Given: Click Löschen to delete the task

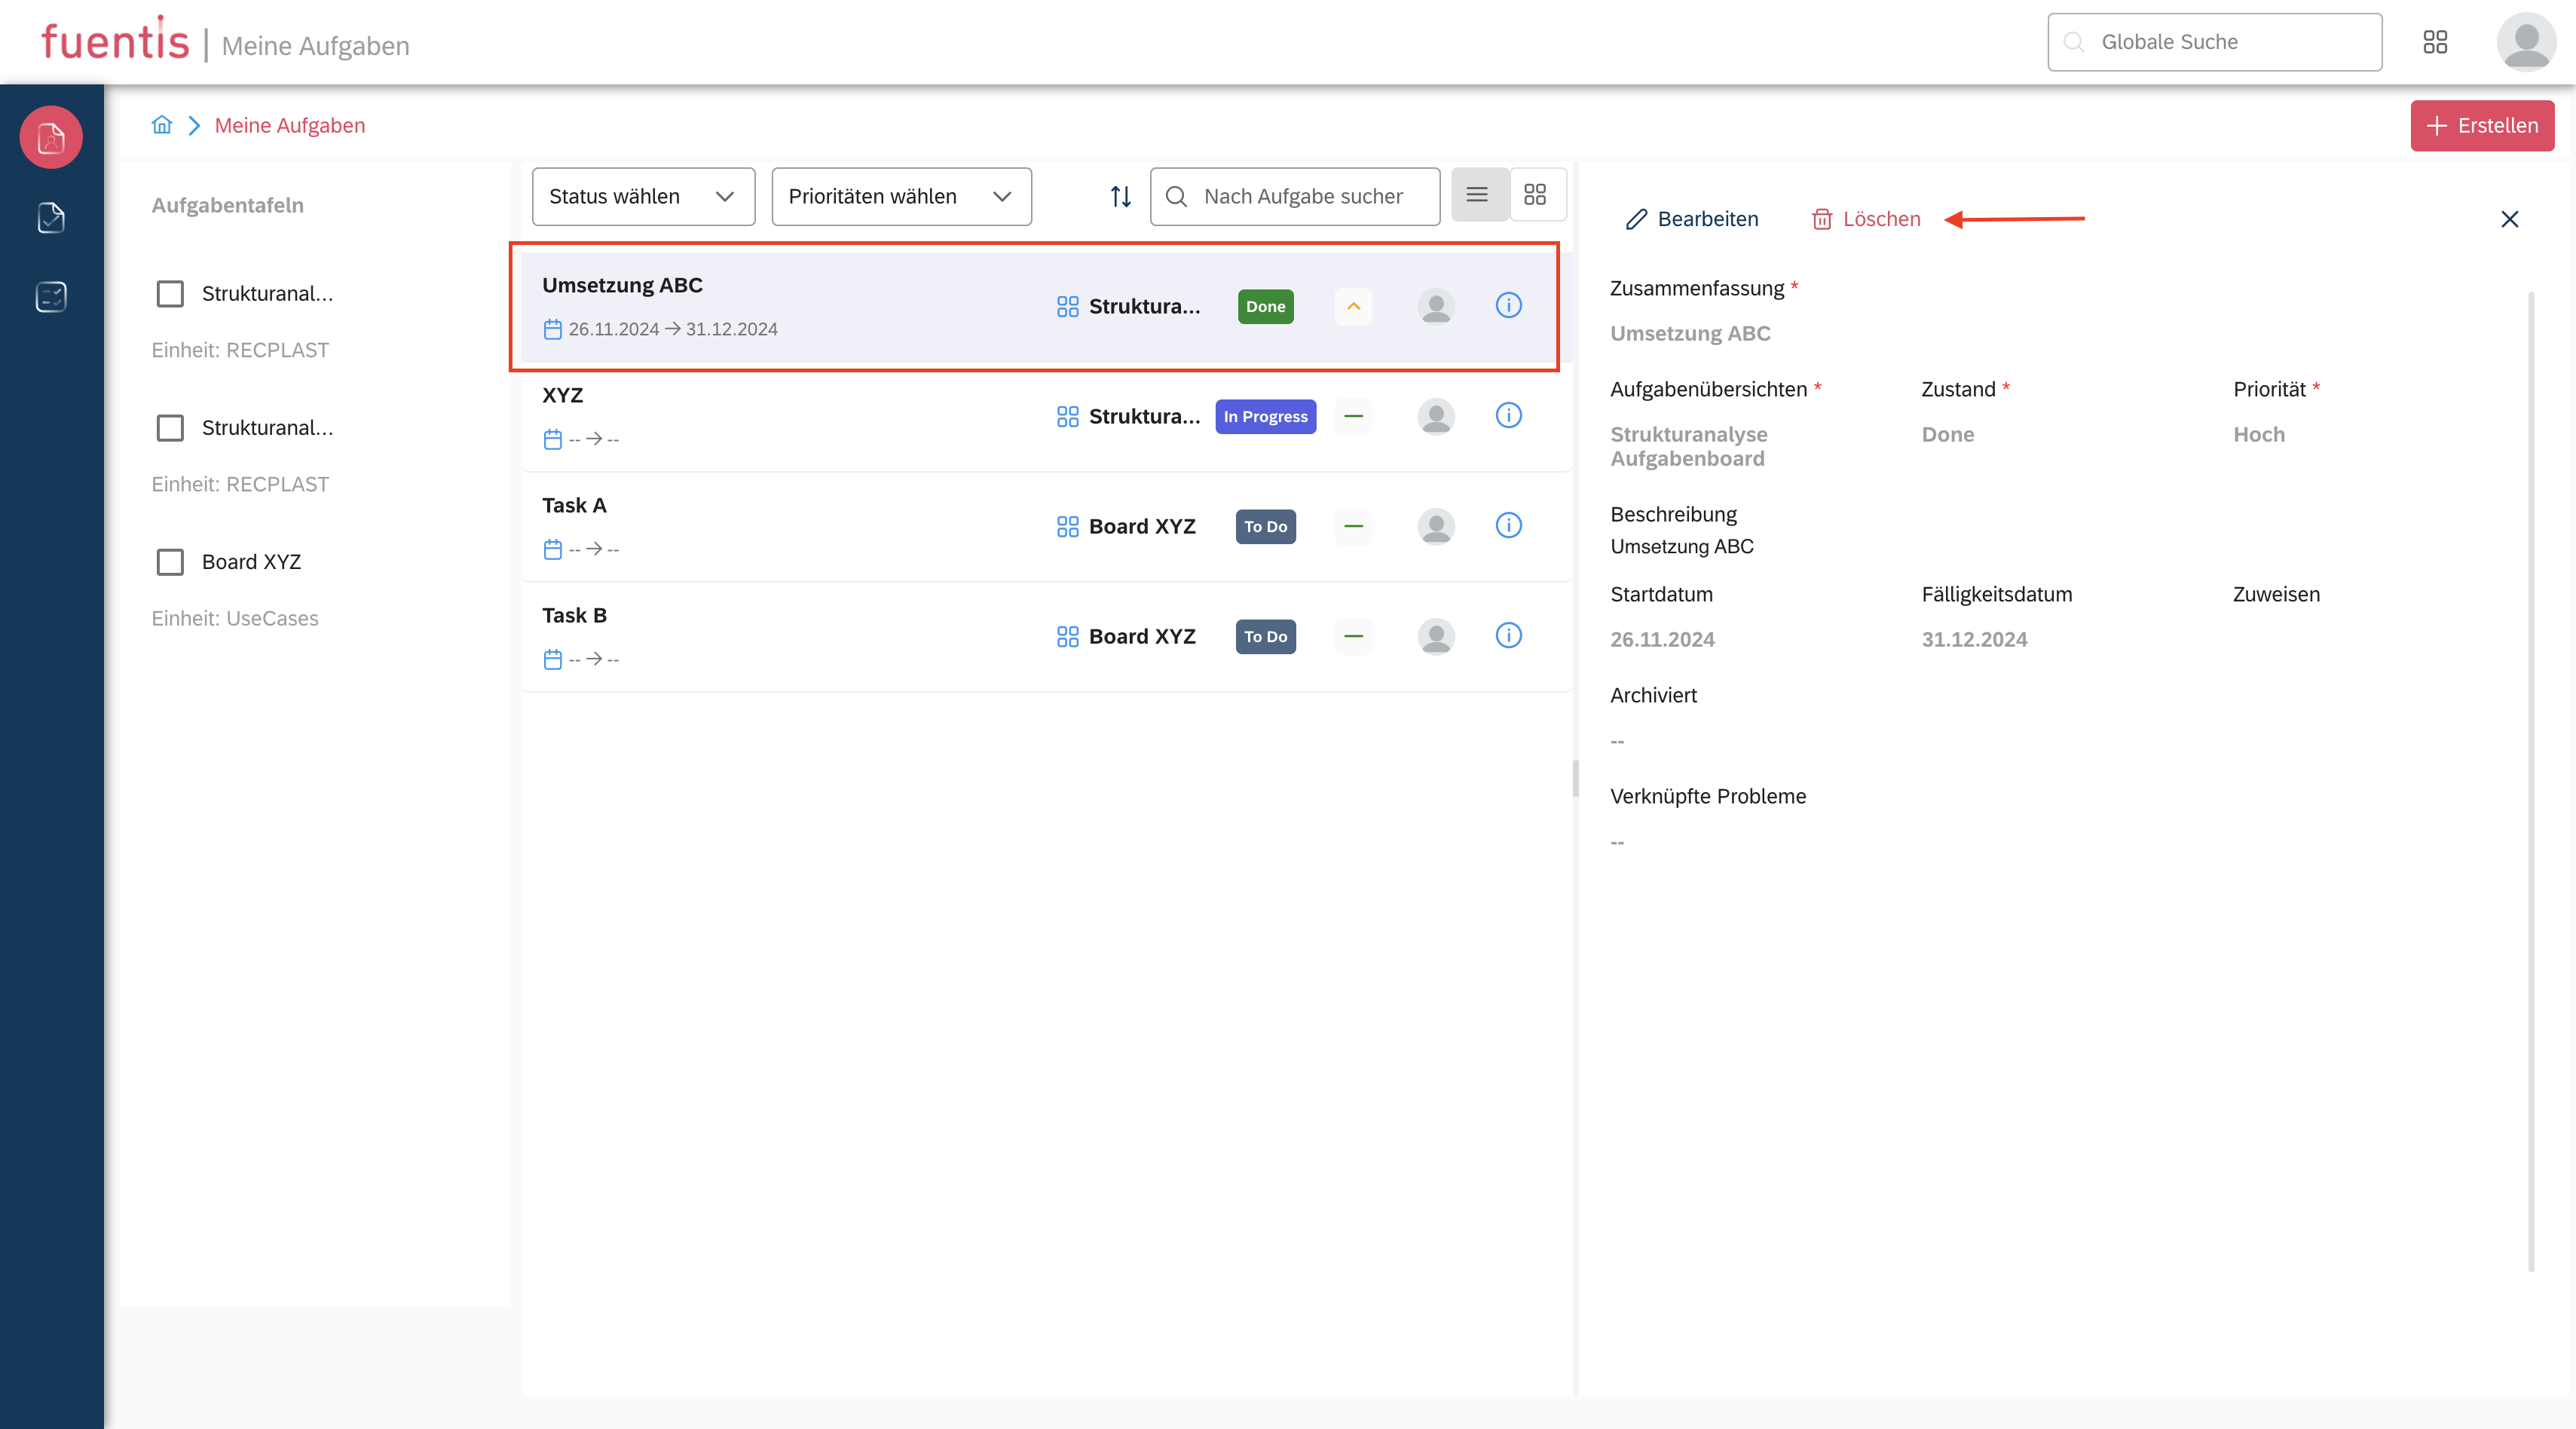Looking at the screenshot, I should (1866, 219).
